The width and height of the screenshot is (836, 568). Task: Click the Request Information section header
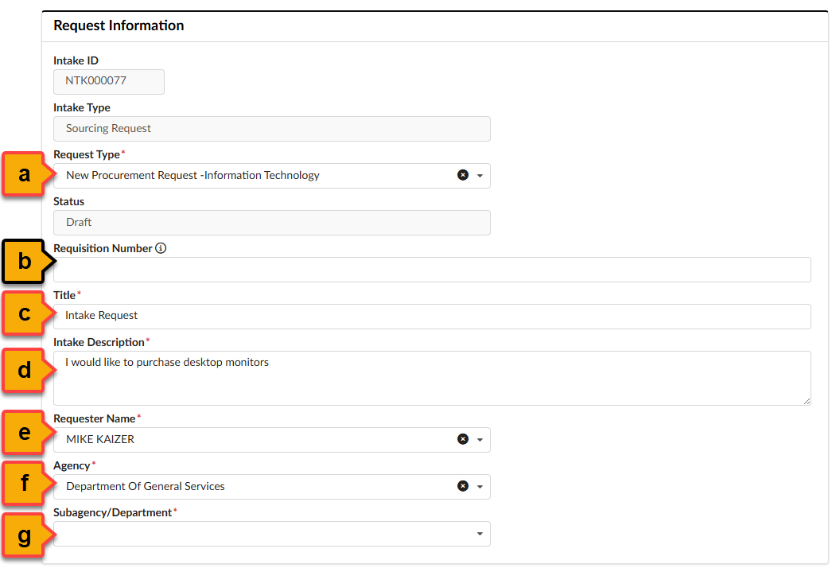[x=119, y=25]
